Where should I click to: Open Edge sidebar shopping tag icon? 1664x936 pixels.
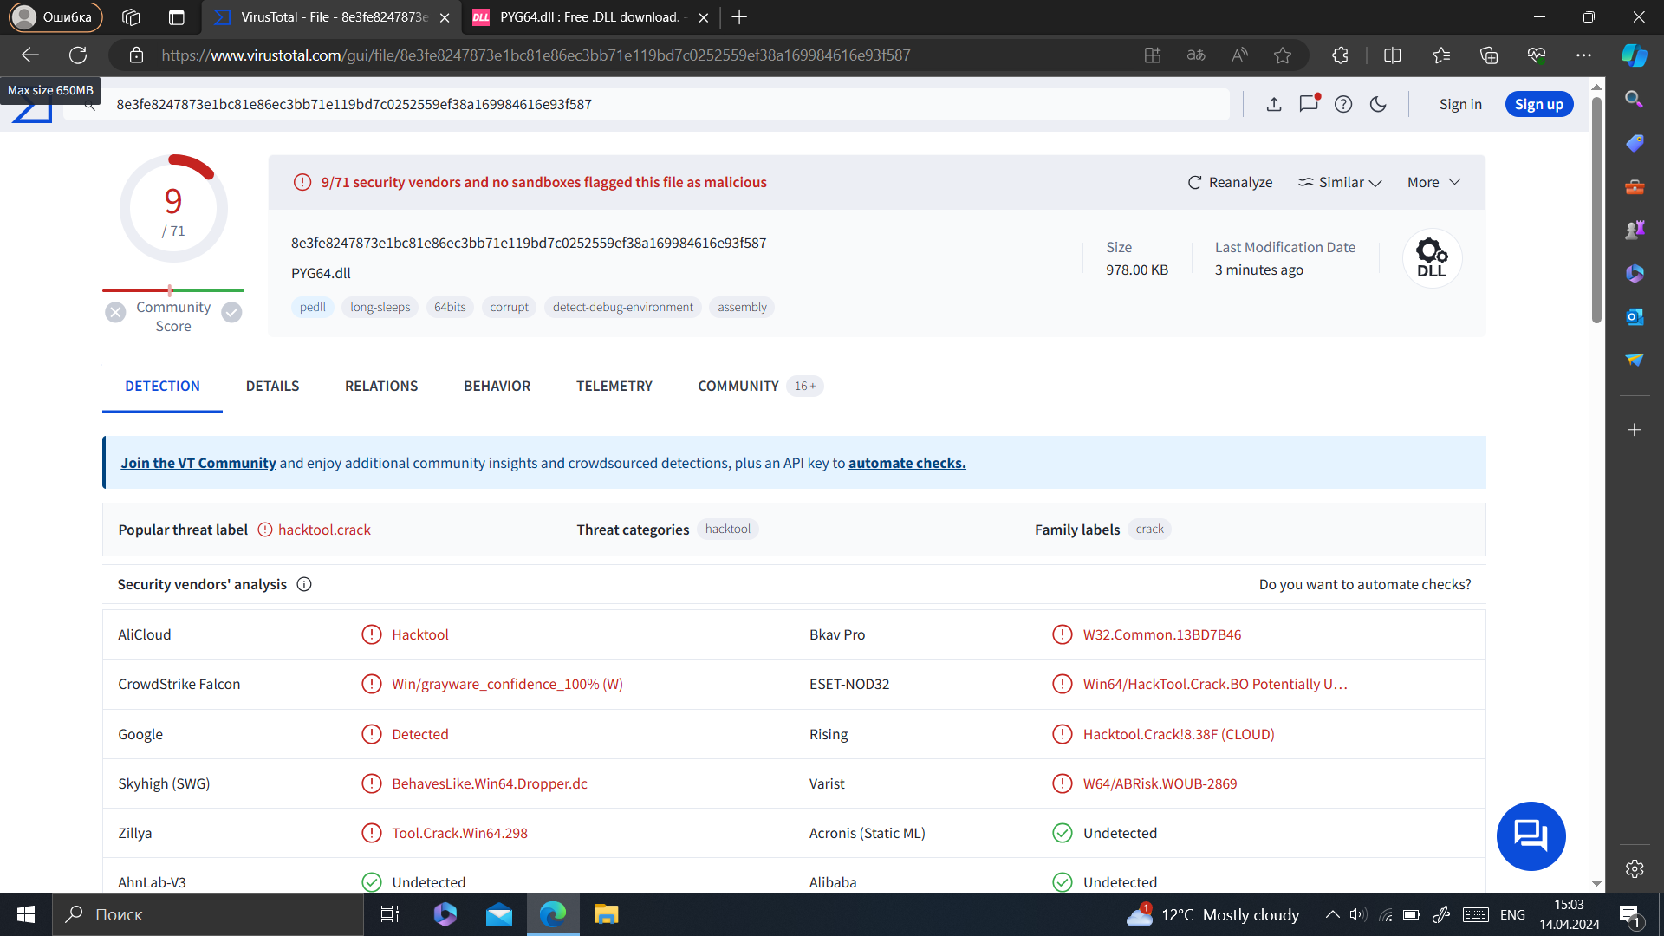[x=1634, y=142]
